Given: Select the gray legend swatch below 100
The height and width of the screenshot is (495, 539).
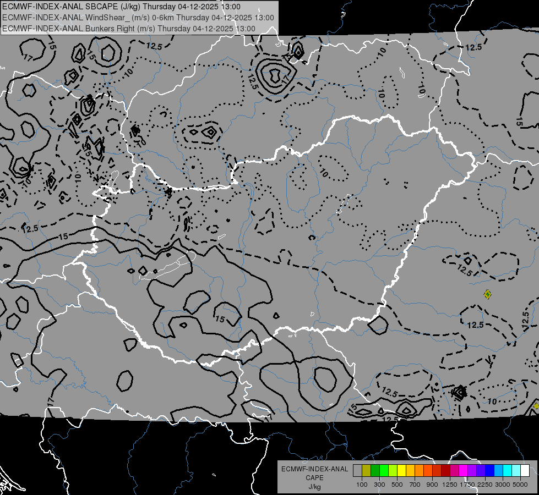Looking at the screenshot, I should point(357,471).
